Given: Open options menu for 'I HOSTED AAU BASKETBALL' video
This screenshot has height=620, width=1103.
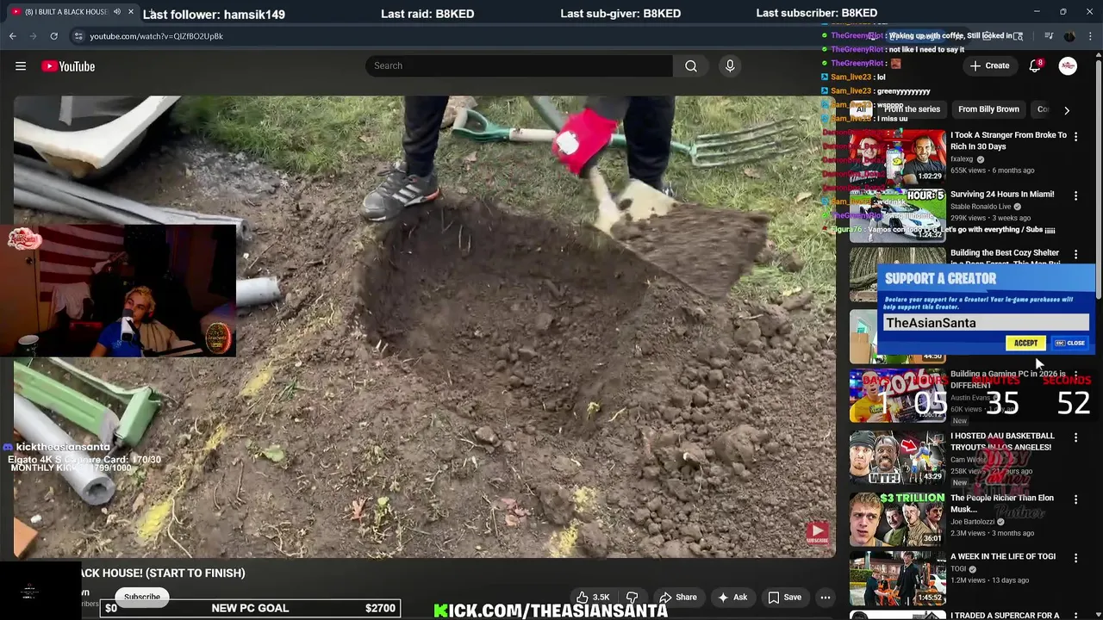Looking at the screenshot, I should (1075, 437).
